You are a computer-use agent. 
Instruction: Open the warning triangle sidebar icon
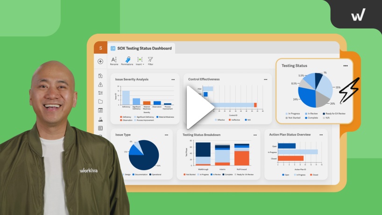pos(100,85)
